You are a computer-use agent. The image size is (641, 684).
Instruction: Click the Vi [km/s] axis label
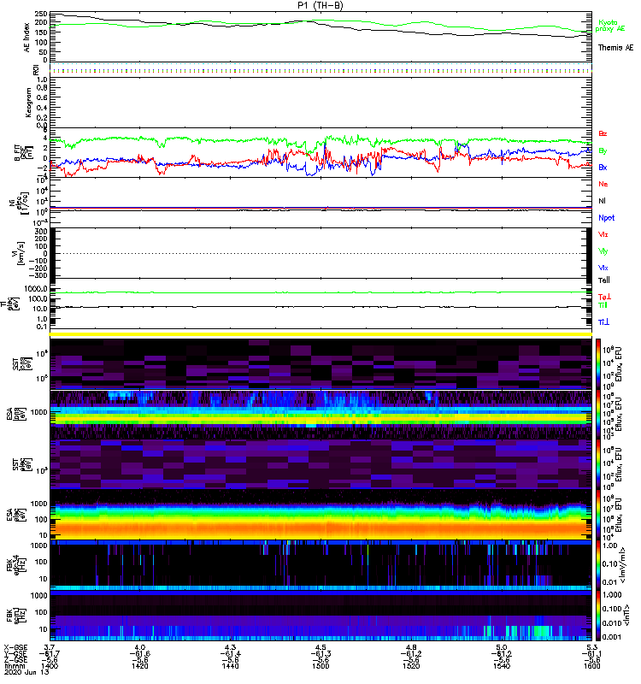pyautogui.click(x=21, y=253)
